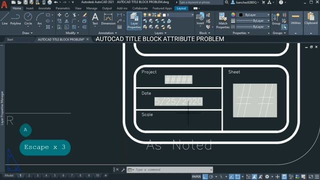Select the Dimension tool
The width and height of the screenshot is (320, 180).
[x=108, y=19]
